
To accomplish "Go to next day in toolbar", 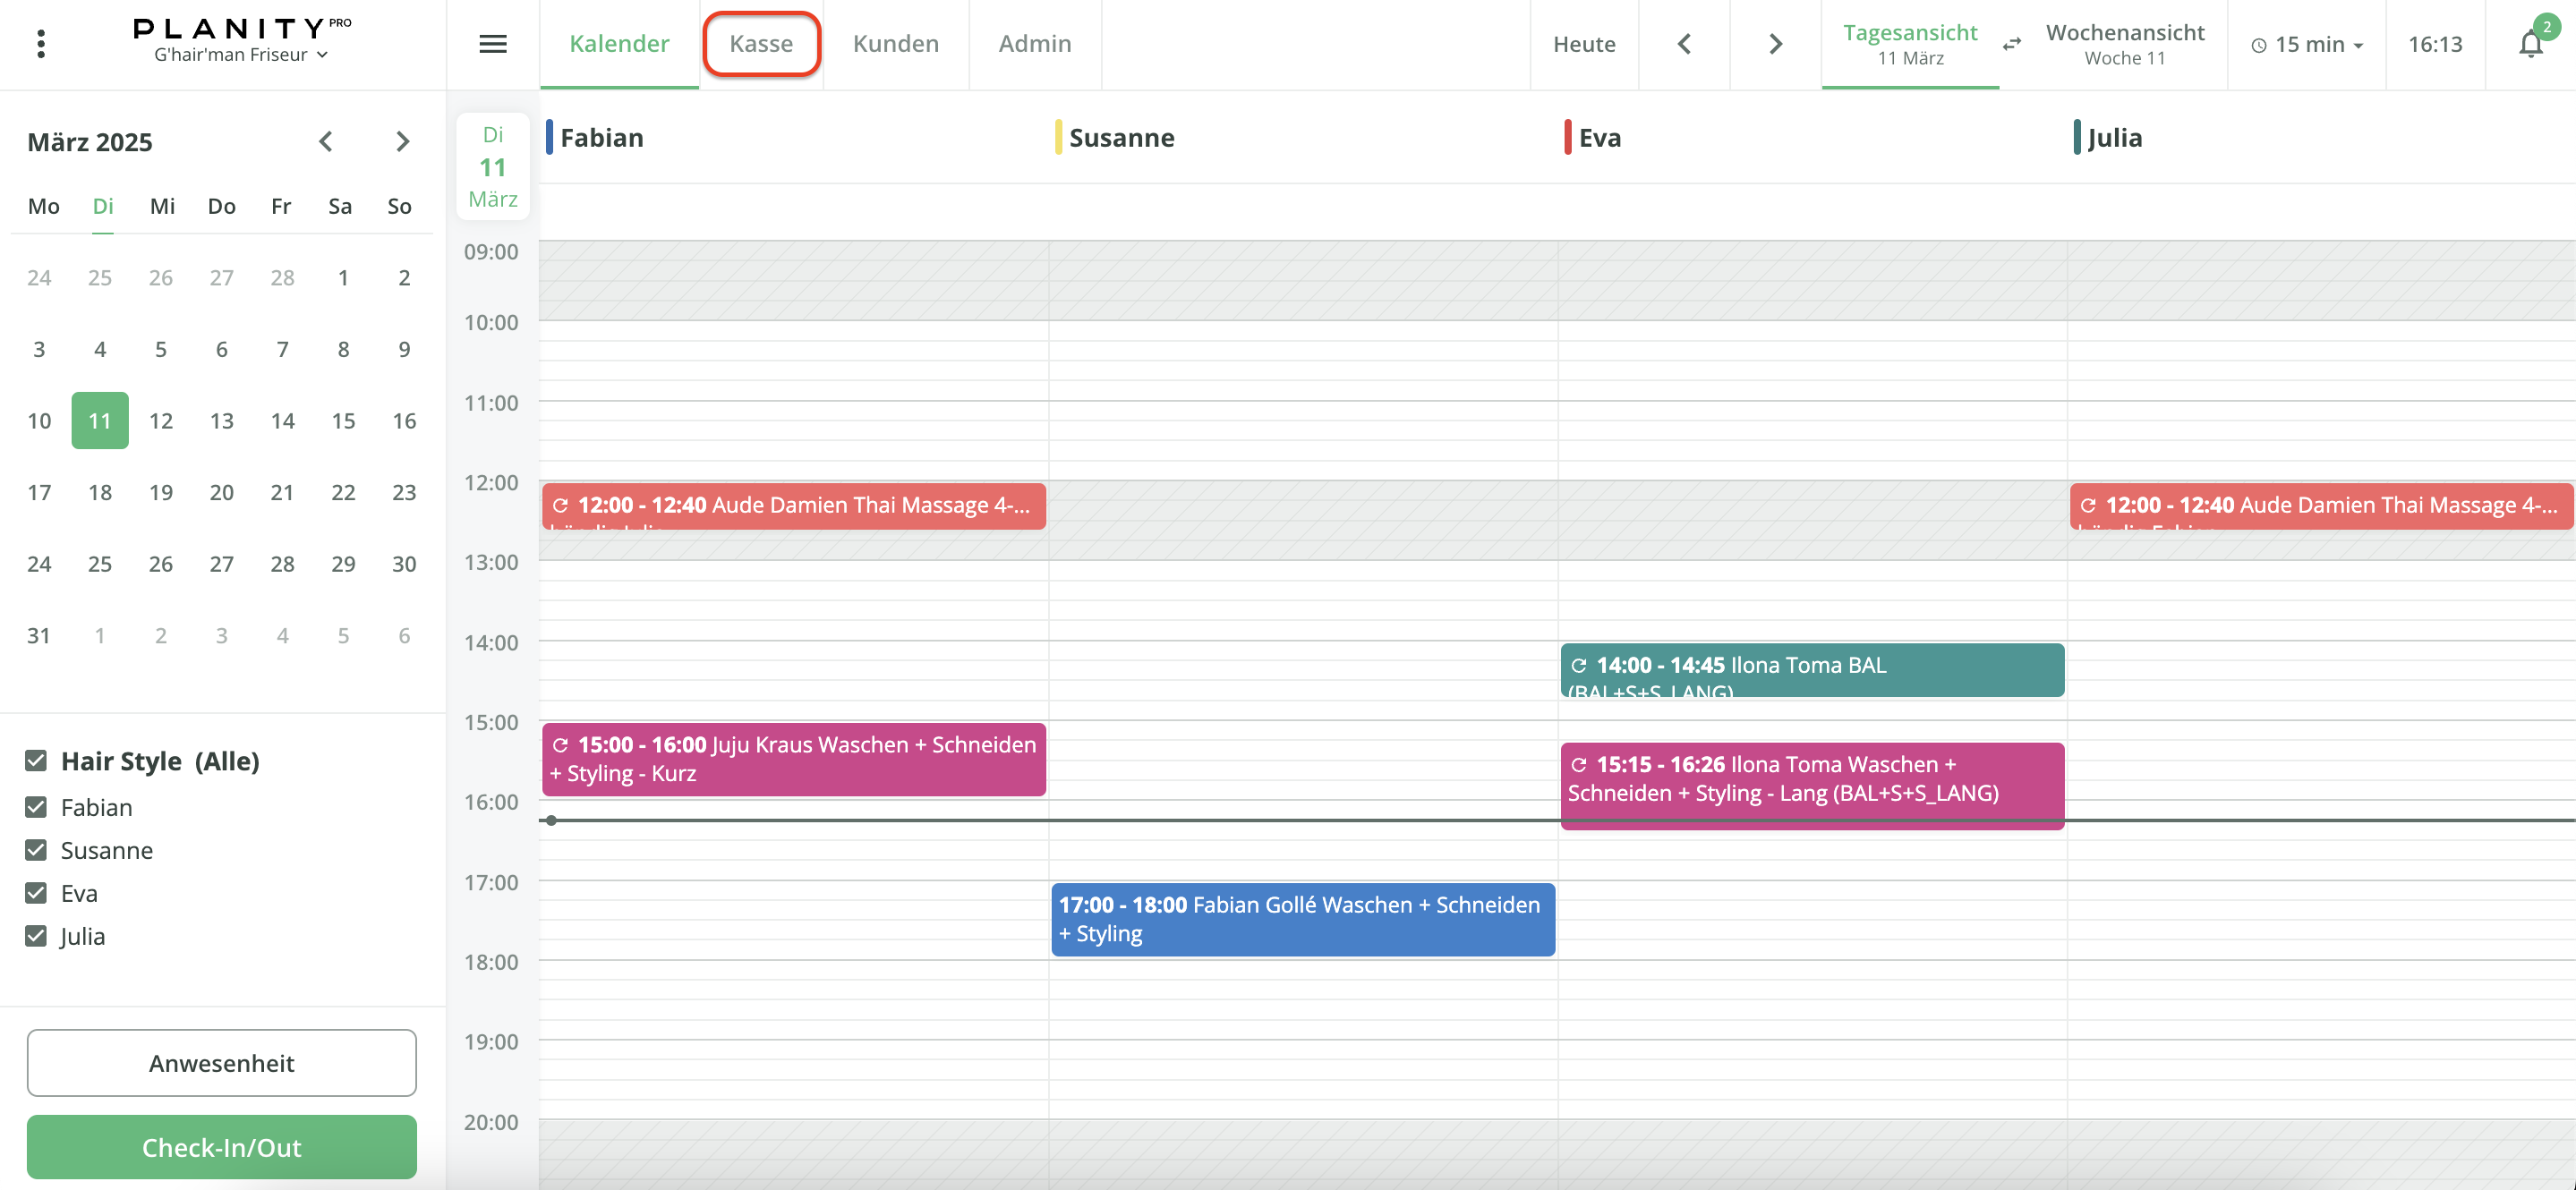I will point(1775,44).
